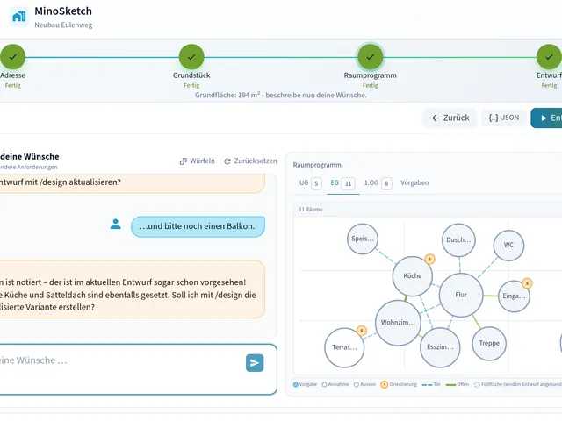Click the user message about Balkon
Image resolution: width=562 pixels, height=421 pixels.
coord(198,226)
